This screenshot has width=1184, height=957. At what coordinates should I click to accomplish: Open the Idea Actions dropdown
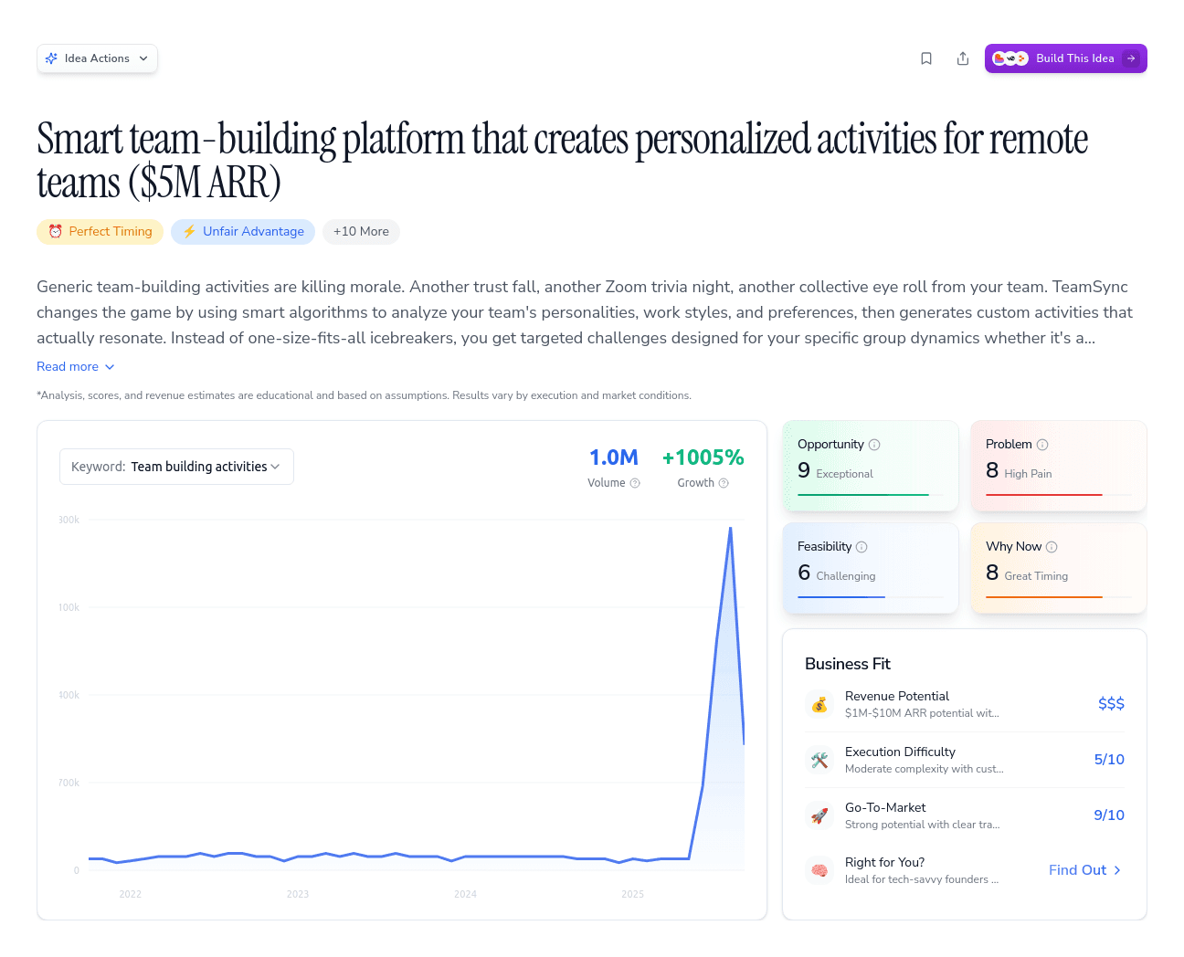[x=97, y=58]
